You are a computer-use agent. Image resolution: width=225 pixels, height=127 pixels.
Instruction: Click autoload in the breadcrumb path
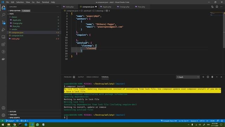[87, 11]
